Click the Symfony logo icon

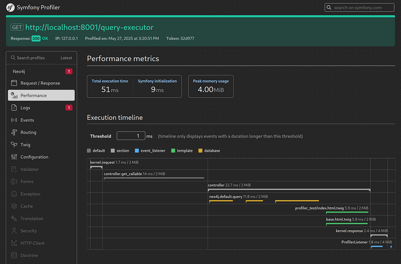(x=10, y=7)
